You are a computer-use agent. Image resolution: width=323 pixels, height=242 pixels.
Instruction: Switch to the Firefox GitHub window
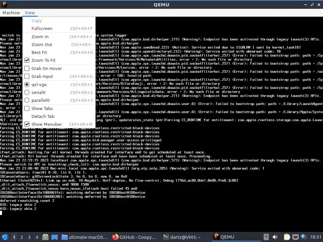point(135,237)
